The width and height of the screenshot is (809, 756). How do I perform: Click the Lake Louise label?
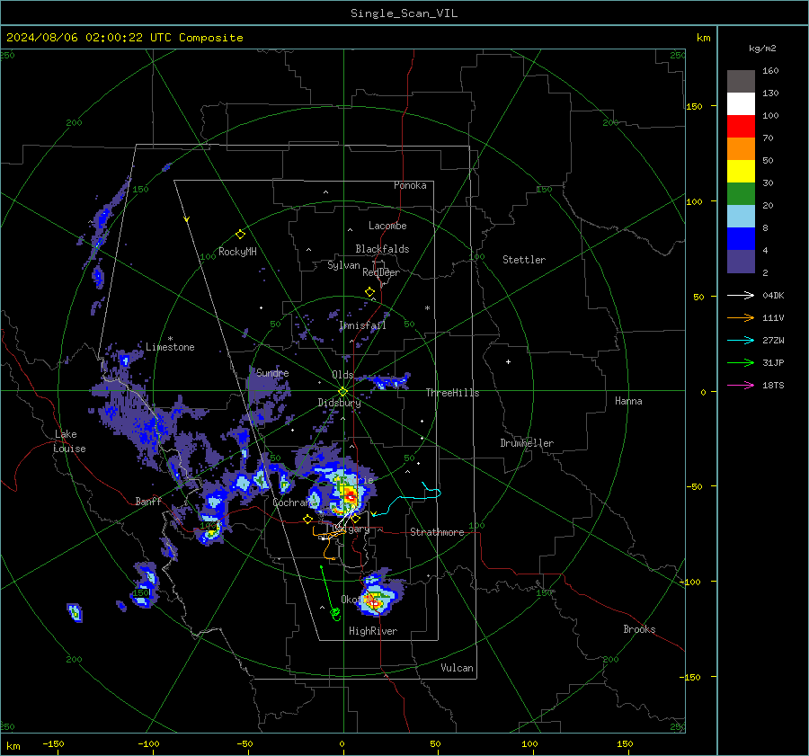69,441
